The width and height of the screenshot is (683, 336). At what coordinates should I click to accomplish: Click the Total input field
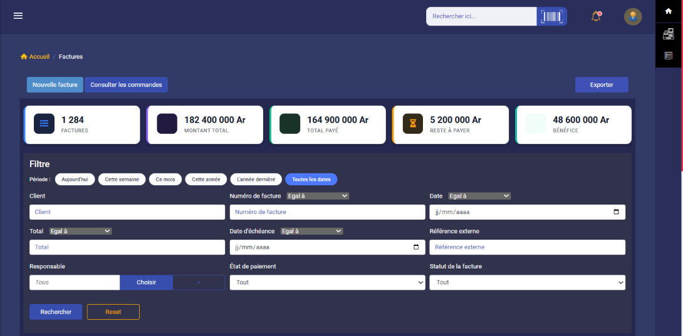coord(127,247)
